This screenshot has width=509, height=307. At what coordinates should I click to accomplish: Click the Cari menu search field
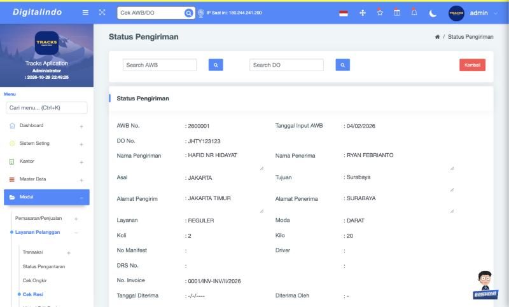[46, 107]
